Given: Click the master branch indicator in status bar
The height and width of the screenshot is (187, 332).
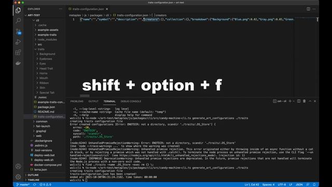Looking at the screenshot, I should point(23,185).
